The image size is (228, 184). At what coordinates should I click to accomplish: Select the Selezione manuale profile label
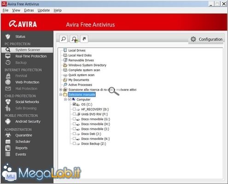(82, 95)
